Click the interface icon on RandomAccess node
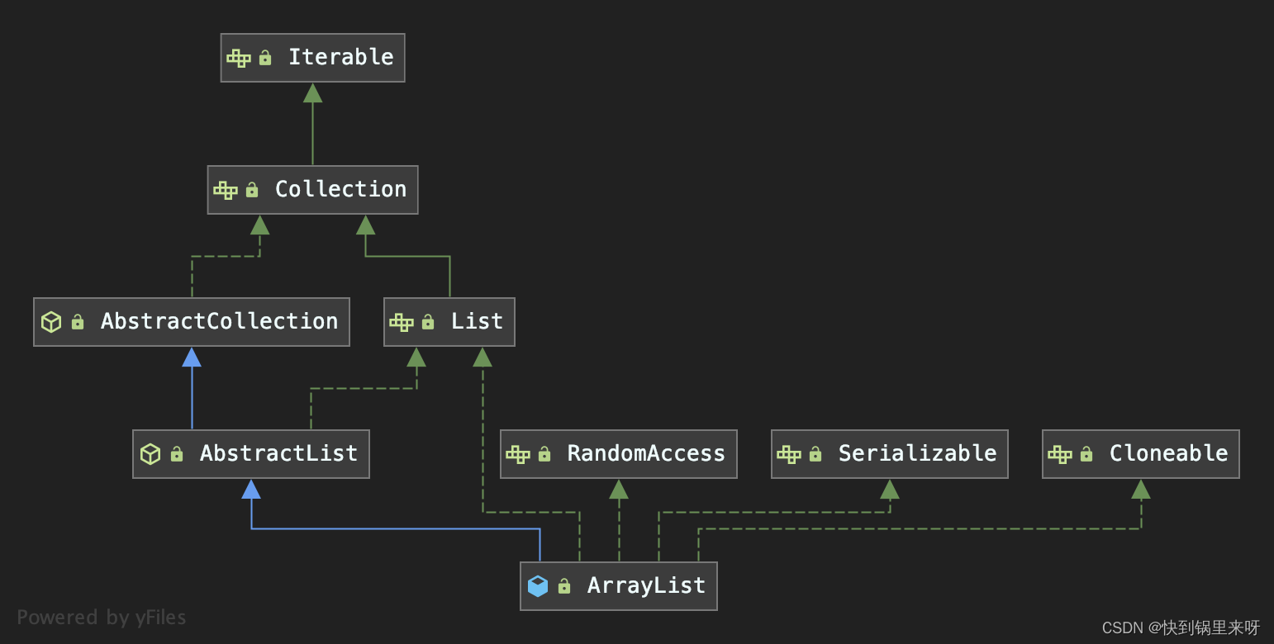The width and height of the screenshot is (1274, 644). (518, 454)
